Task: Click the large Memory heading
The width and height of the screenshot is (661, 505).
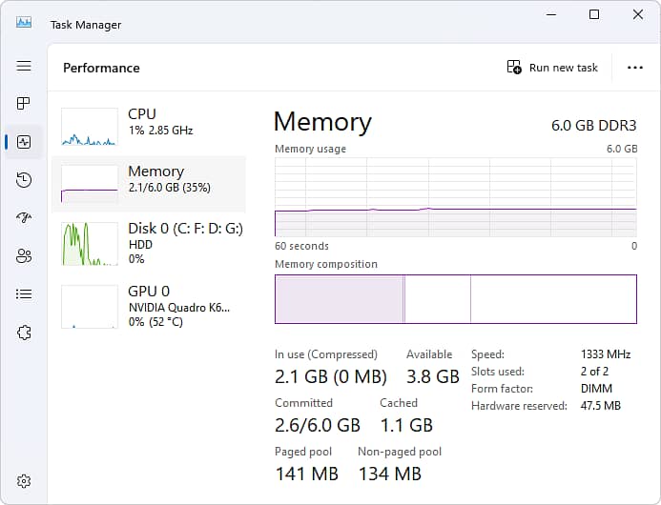Action: [x=322, y=122]
